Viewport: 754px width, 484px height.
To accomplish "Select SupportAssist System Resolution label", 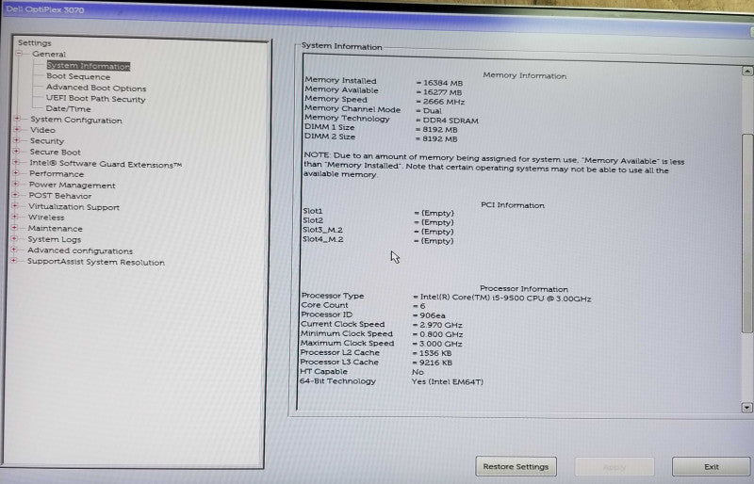I will 96,263.
